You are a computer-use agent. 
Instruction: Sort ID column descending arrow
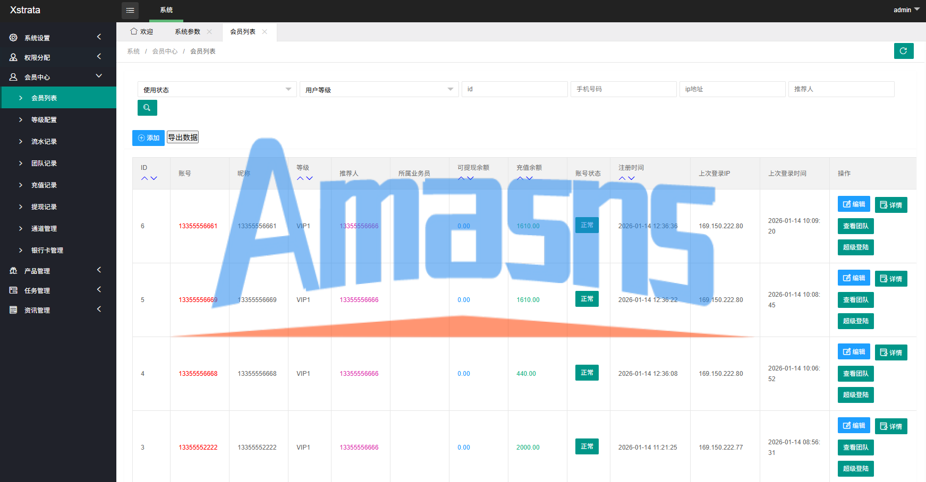(x=154, y=178)
